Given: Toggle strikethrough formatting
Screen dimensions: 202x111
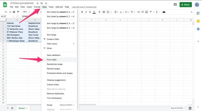Looking at the screenshot, I should 90,12.
